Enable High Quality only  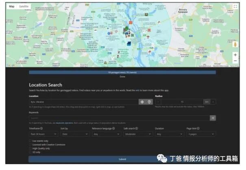tap(30, 148)
